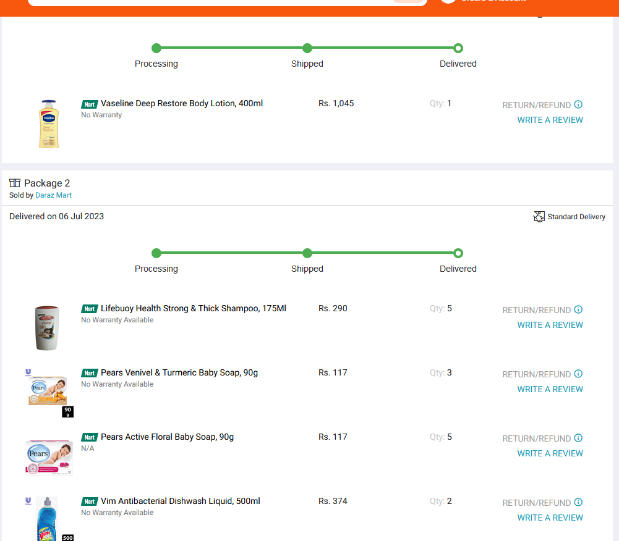Open Lifebuoy shampoo product thumbnail

click(x=47, y=328)
